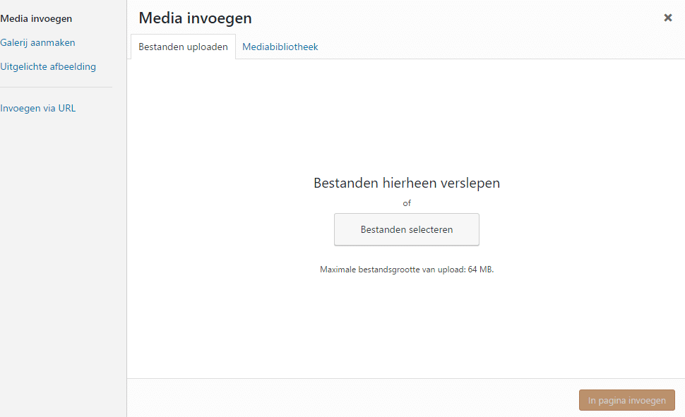Click the In pagina invoegen button

coord(626,400)
